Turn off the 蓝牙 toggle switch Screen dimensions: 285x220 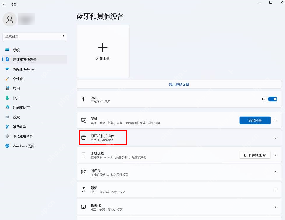[x=272, y=99]
